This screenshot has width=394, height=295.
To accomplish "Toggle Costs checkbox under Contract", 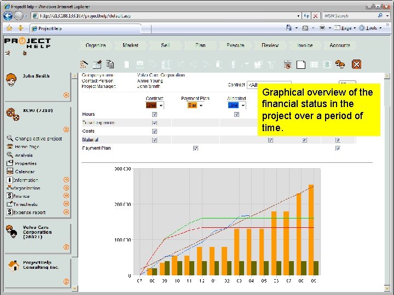I will [x=154, y=131].
